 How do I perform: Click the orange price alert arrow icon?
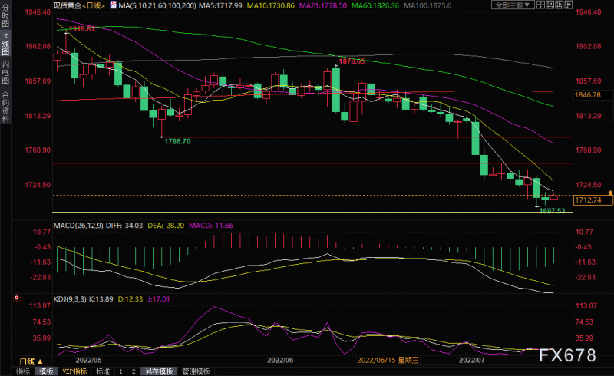[x=610, y=193]
